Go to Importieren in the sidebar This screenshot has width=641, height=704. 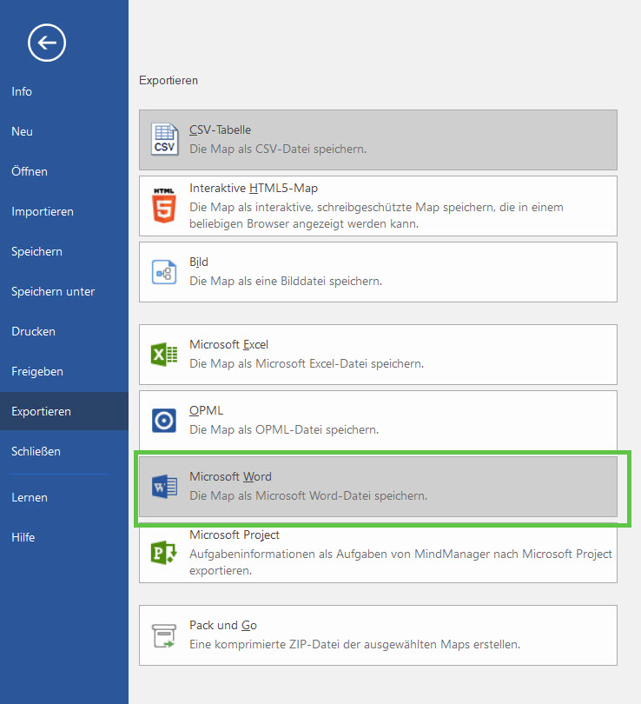tap(43, 211)
